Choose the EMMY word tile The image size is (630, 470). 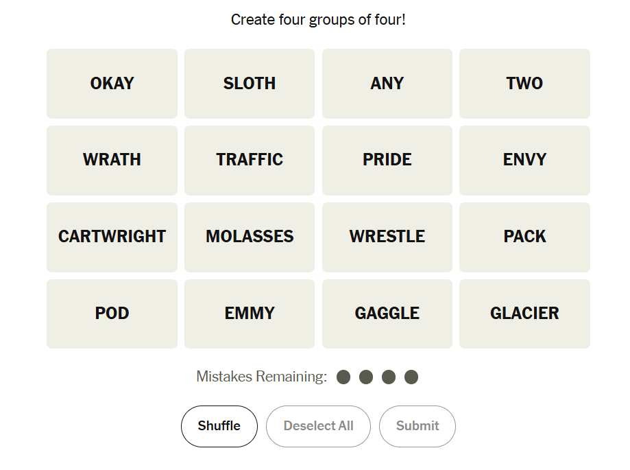pos(250,314)
